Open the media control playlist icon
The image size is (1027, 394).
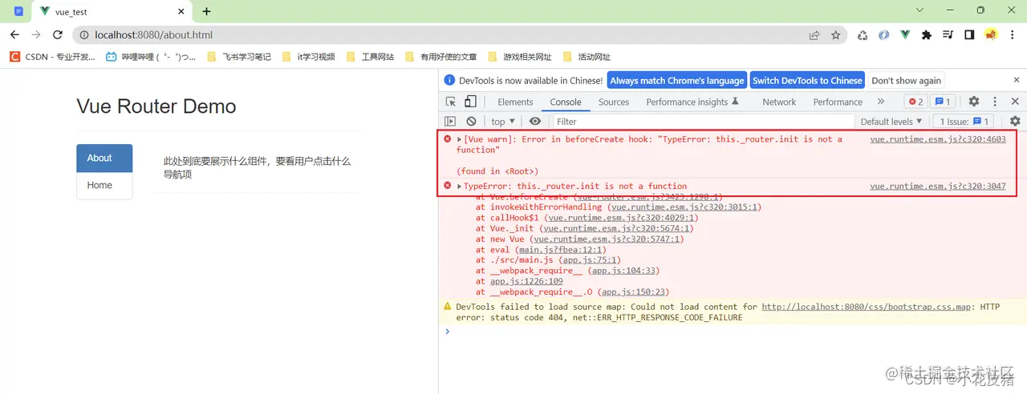[948, 35]
